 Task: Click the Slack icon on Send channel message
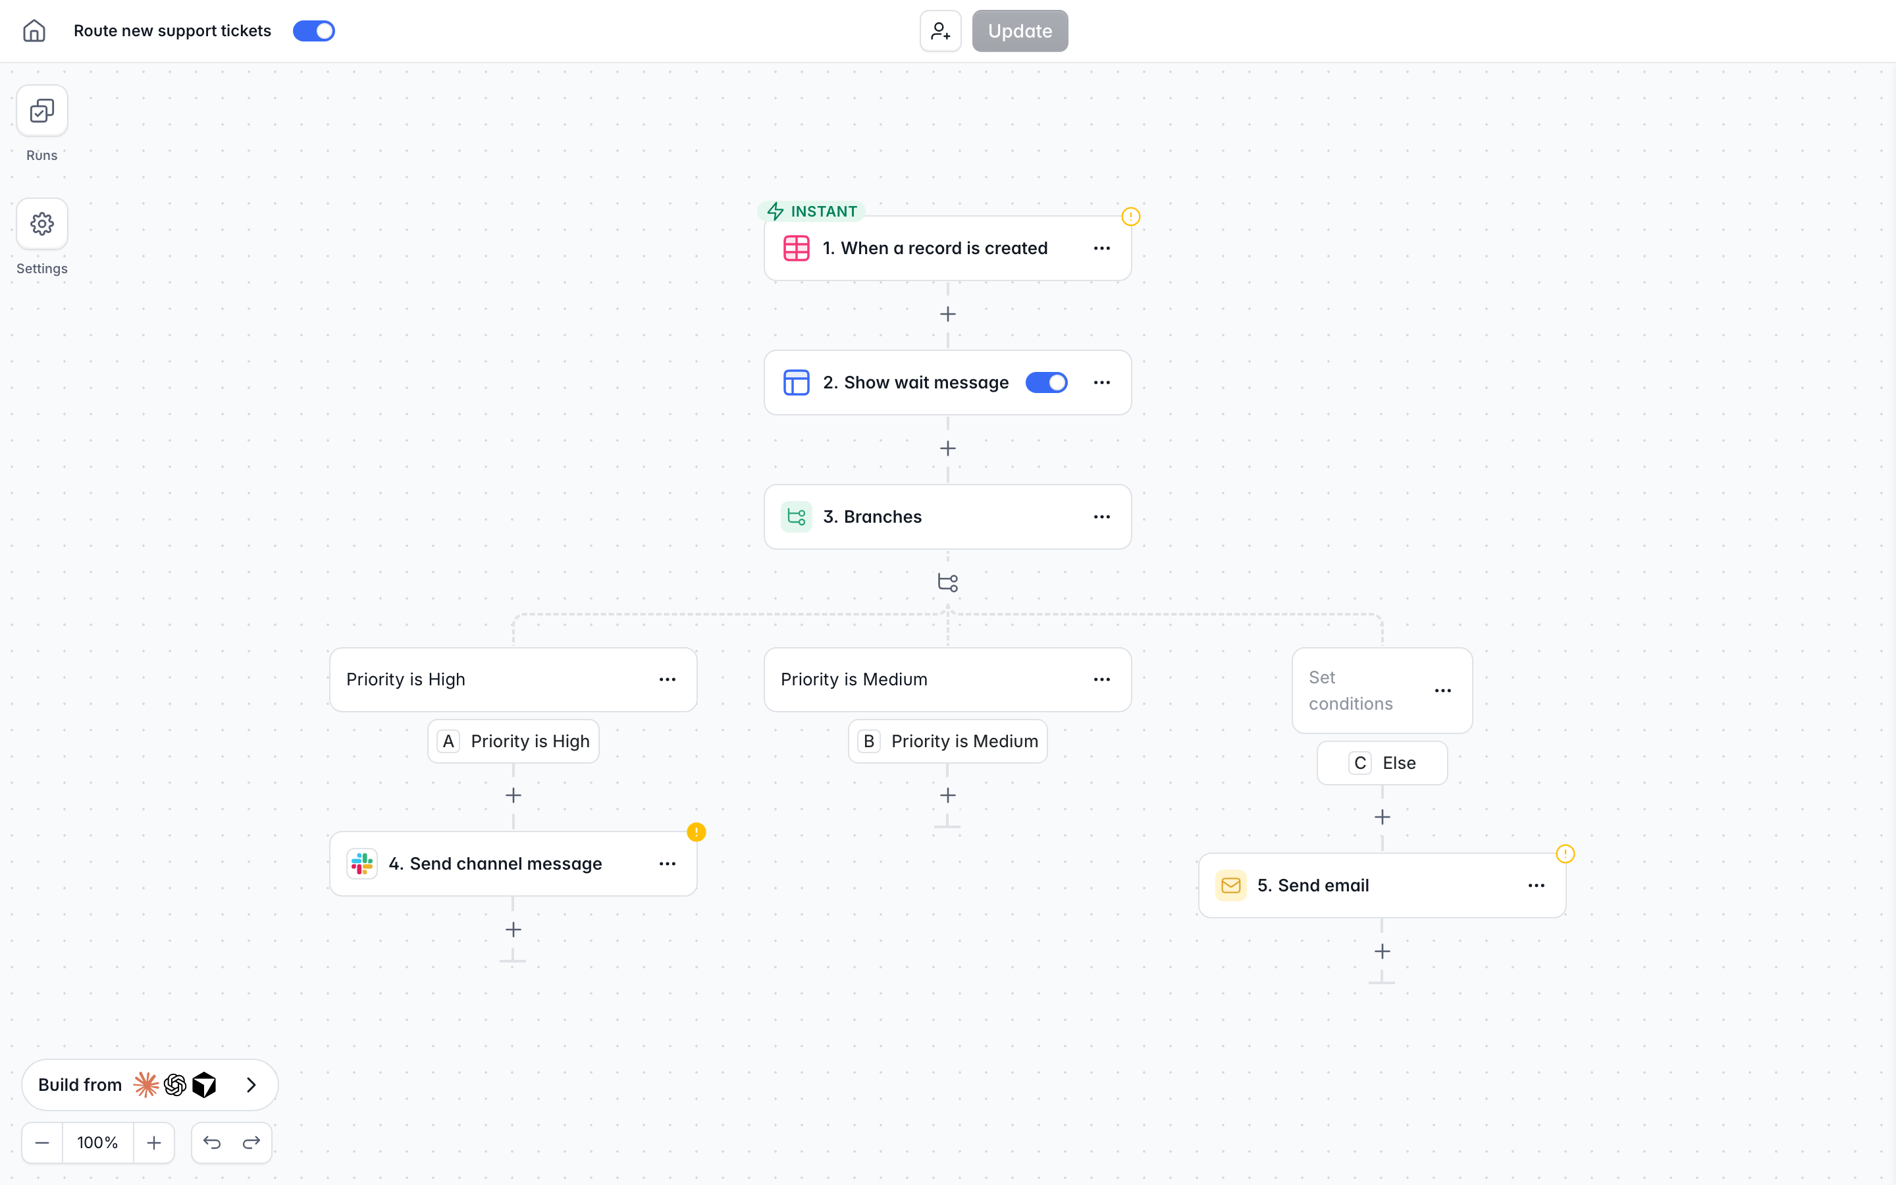(362, 864)
